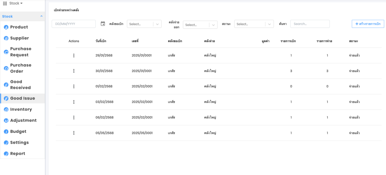Navigate to Inventory in the sidebar
The height and width of the screenshot is (175, 386).
(21, 109)
